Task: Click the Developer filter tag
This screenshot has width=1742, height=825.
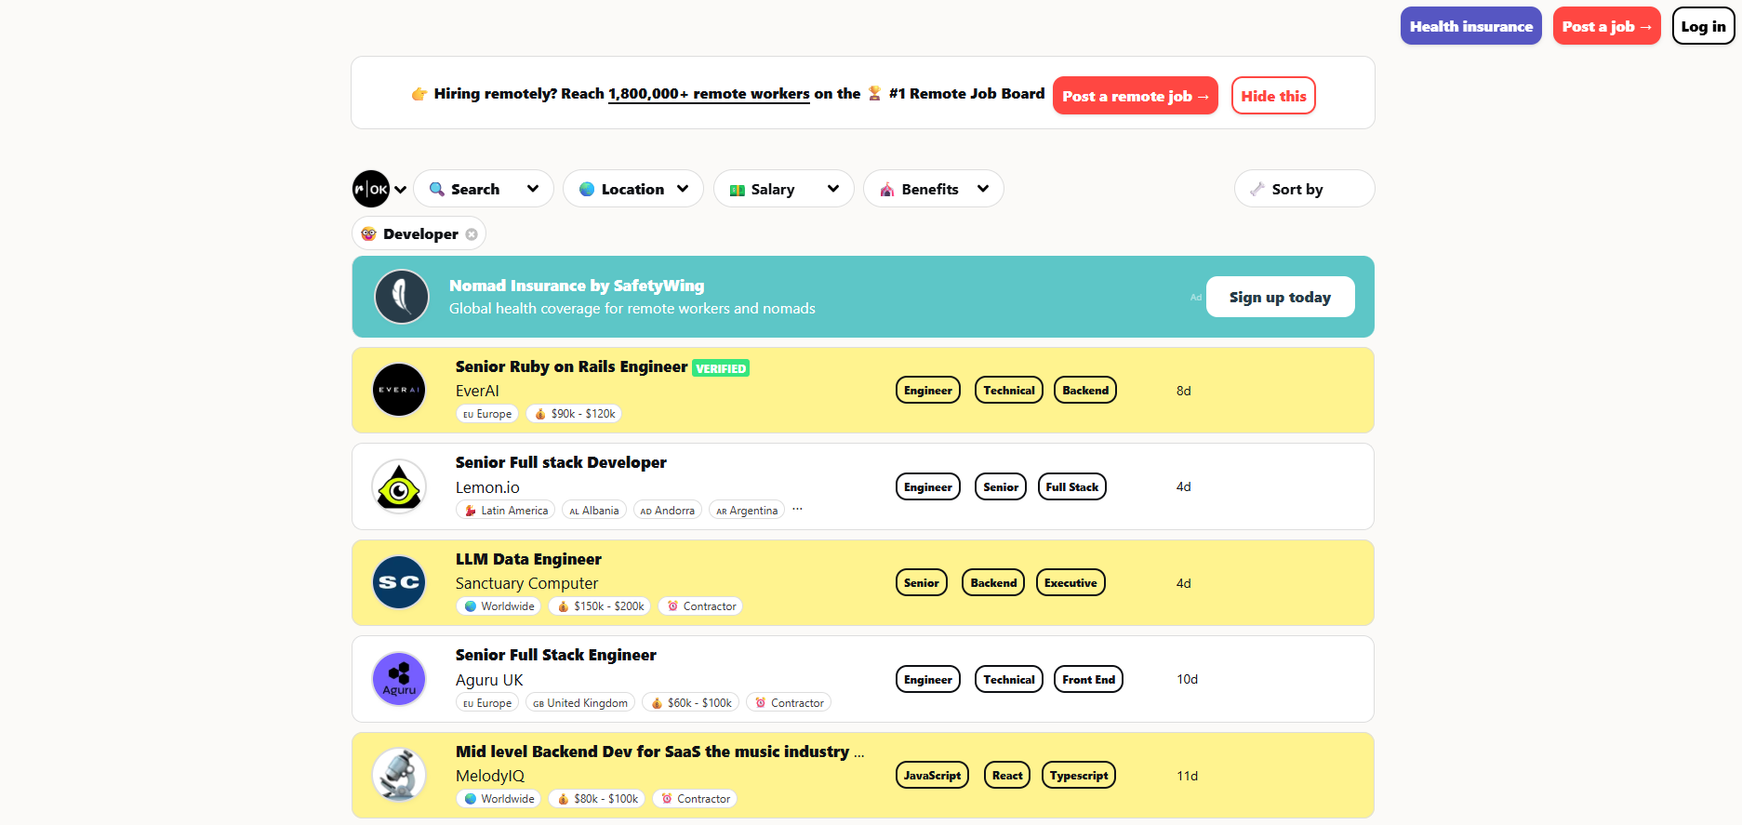Action: click(419, 233)
